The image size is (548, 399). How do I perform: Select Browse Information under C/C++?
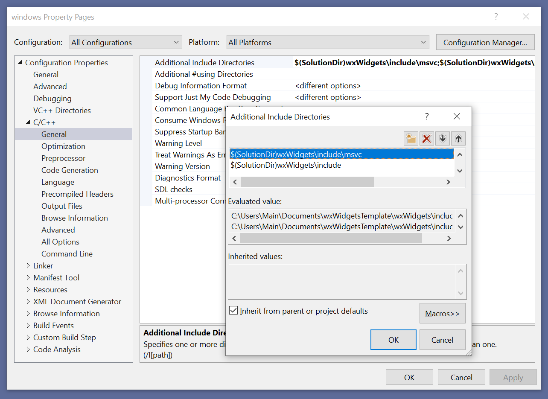(x=75, y=218)
